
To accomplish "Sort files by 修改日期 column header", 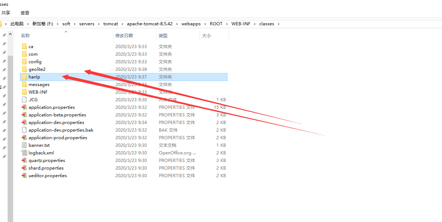I will point(124,36).
